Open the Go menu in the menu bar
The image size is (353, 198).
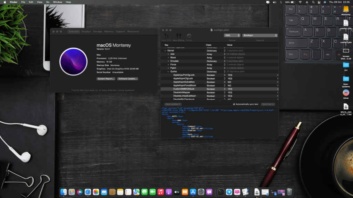[48, 2]
